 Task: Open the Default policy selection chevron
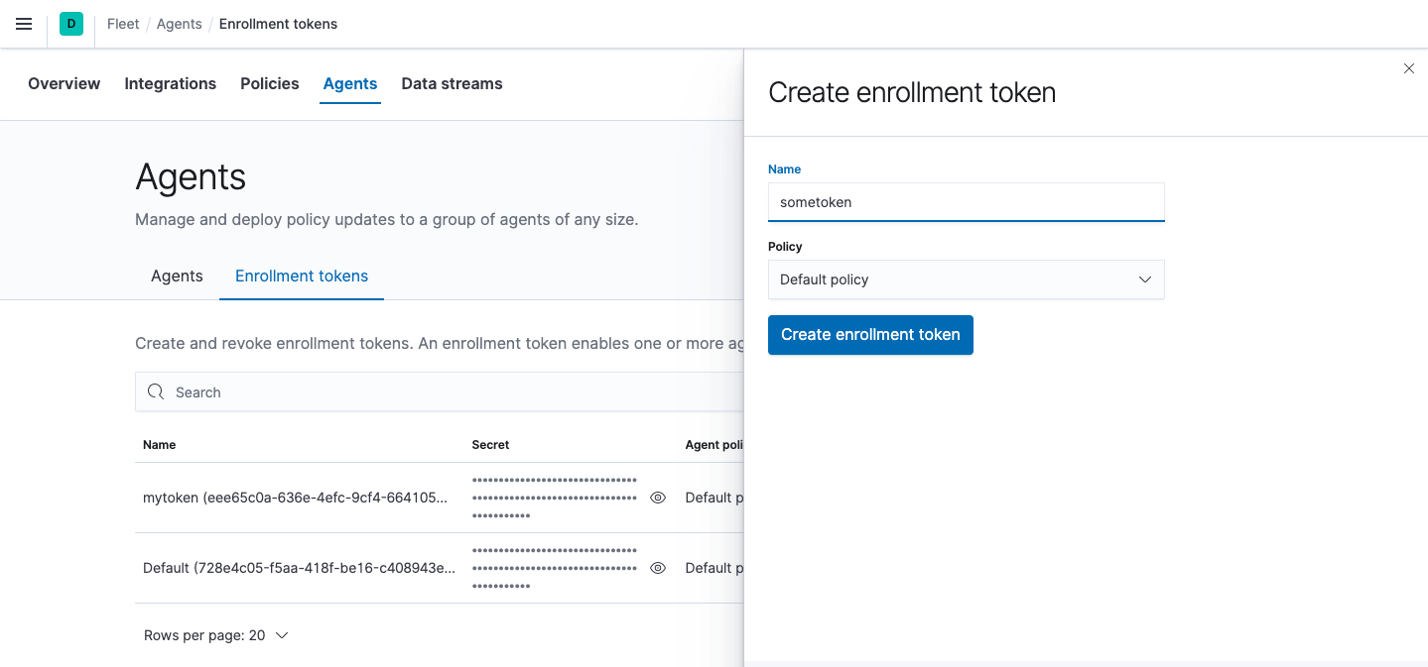[x=1143, y=279]
